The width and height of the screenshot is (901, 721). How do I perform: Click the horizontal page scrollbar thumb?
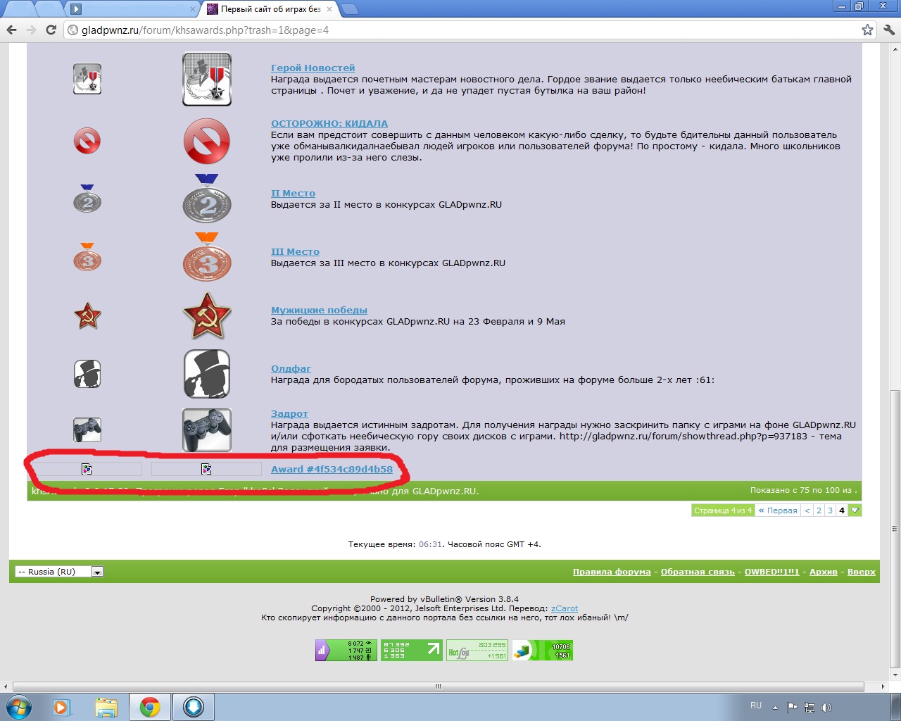click(438, 686)
